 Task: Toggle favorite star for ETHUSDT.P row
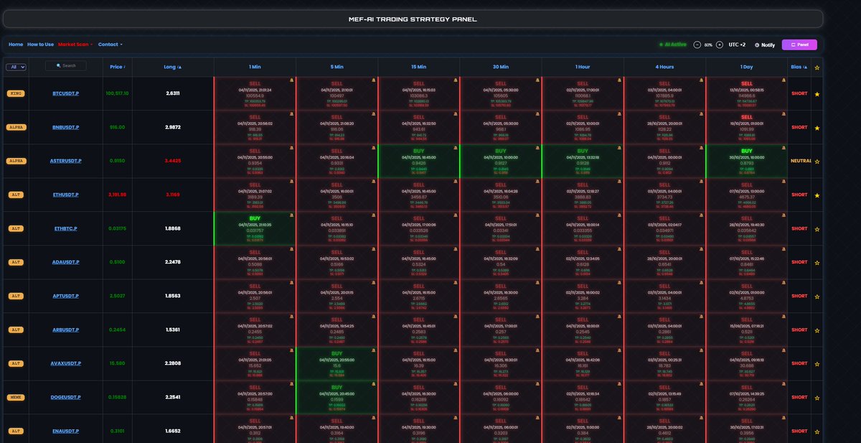(x=817, y=195)
